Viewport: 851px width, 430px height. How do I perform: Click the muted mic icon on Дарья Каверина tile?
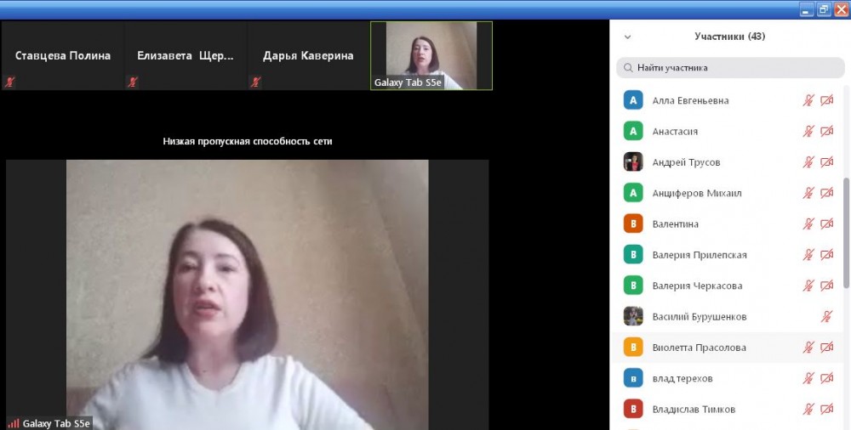[255, 82]
